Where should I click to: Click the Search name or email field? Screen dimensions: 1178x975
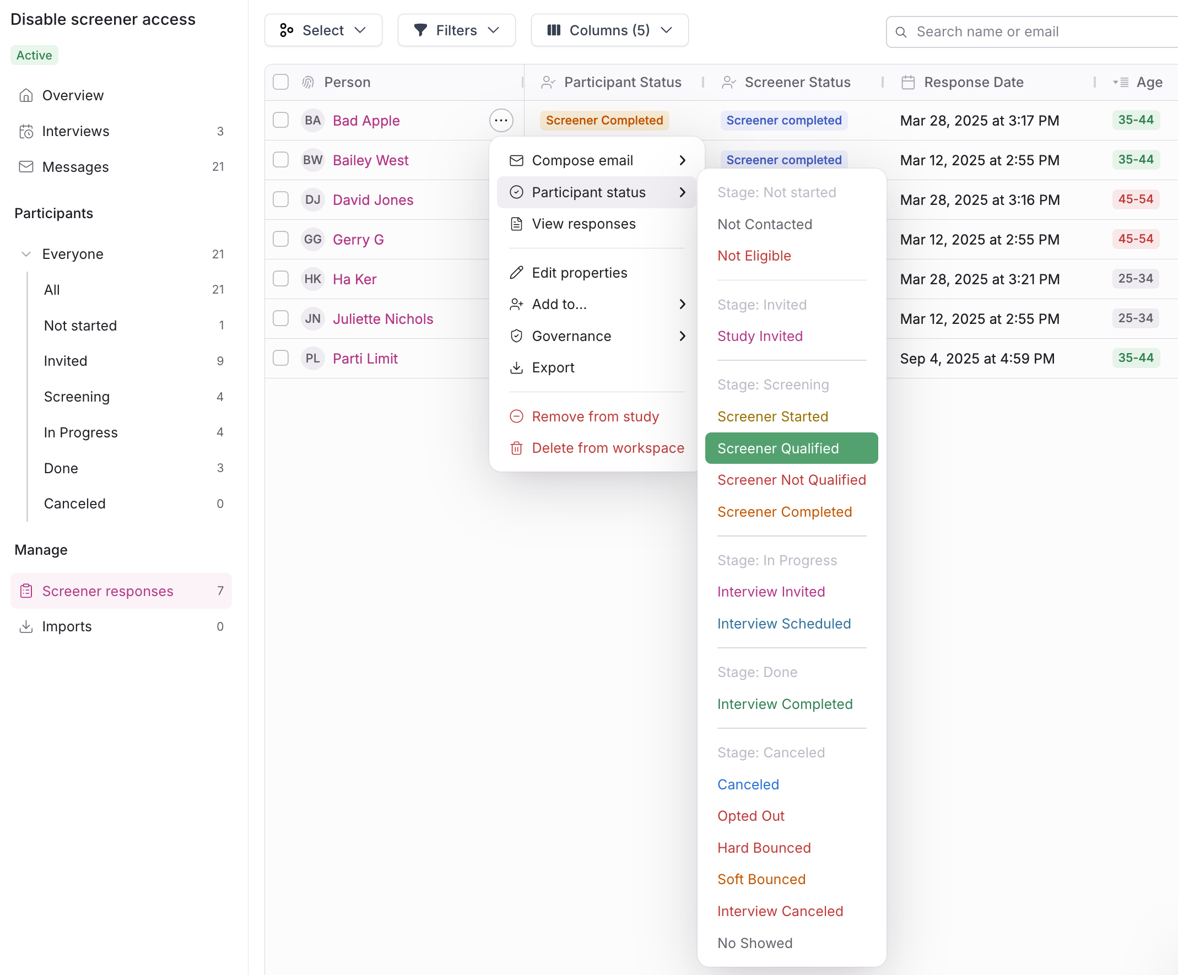[1037, 32]
